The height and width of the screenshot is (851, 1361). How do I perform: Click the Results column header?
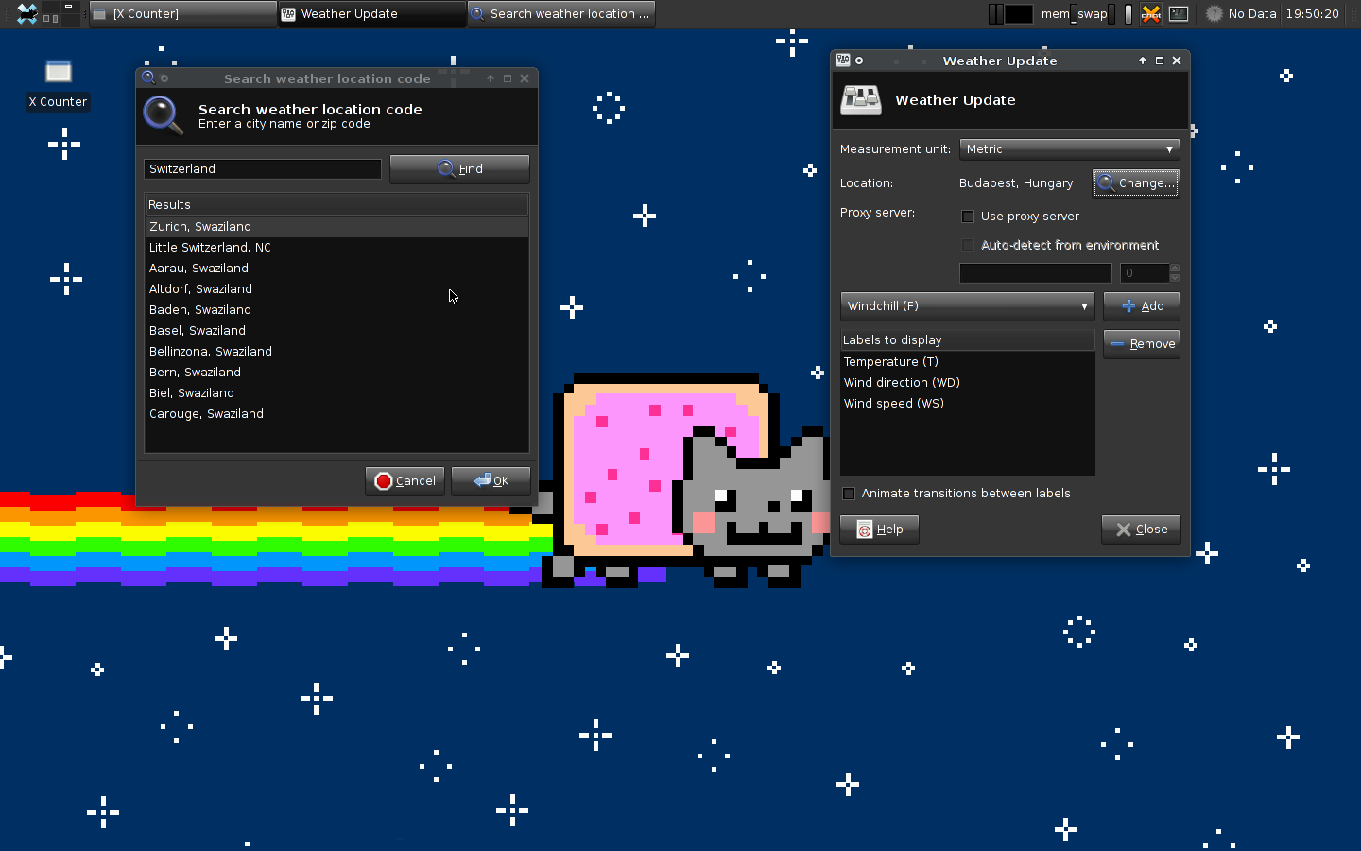[x=336, y=205]
